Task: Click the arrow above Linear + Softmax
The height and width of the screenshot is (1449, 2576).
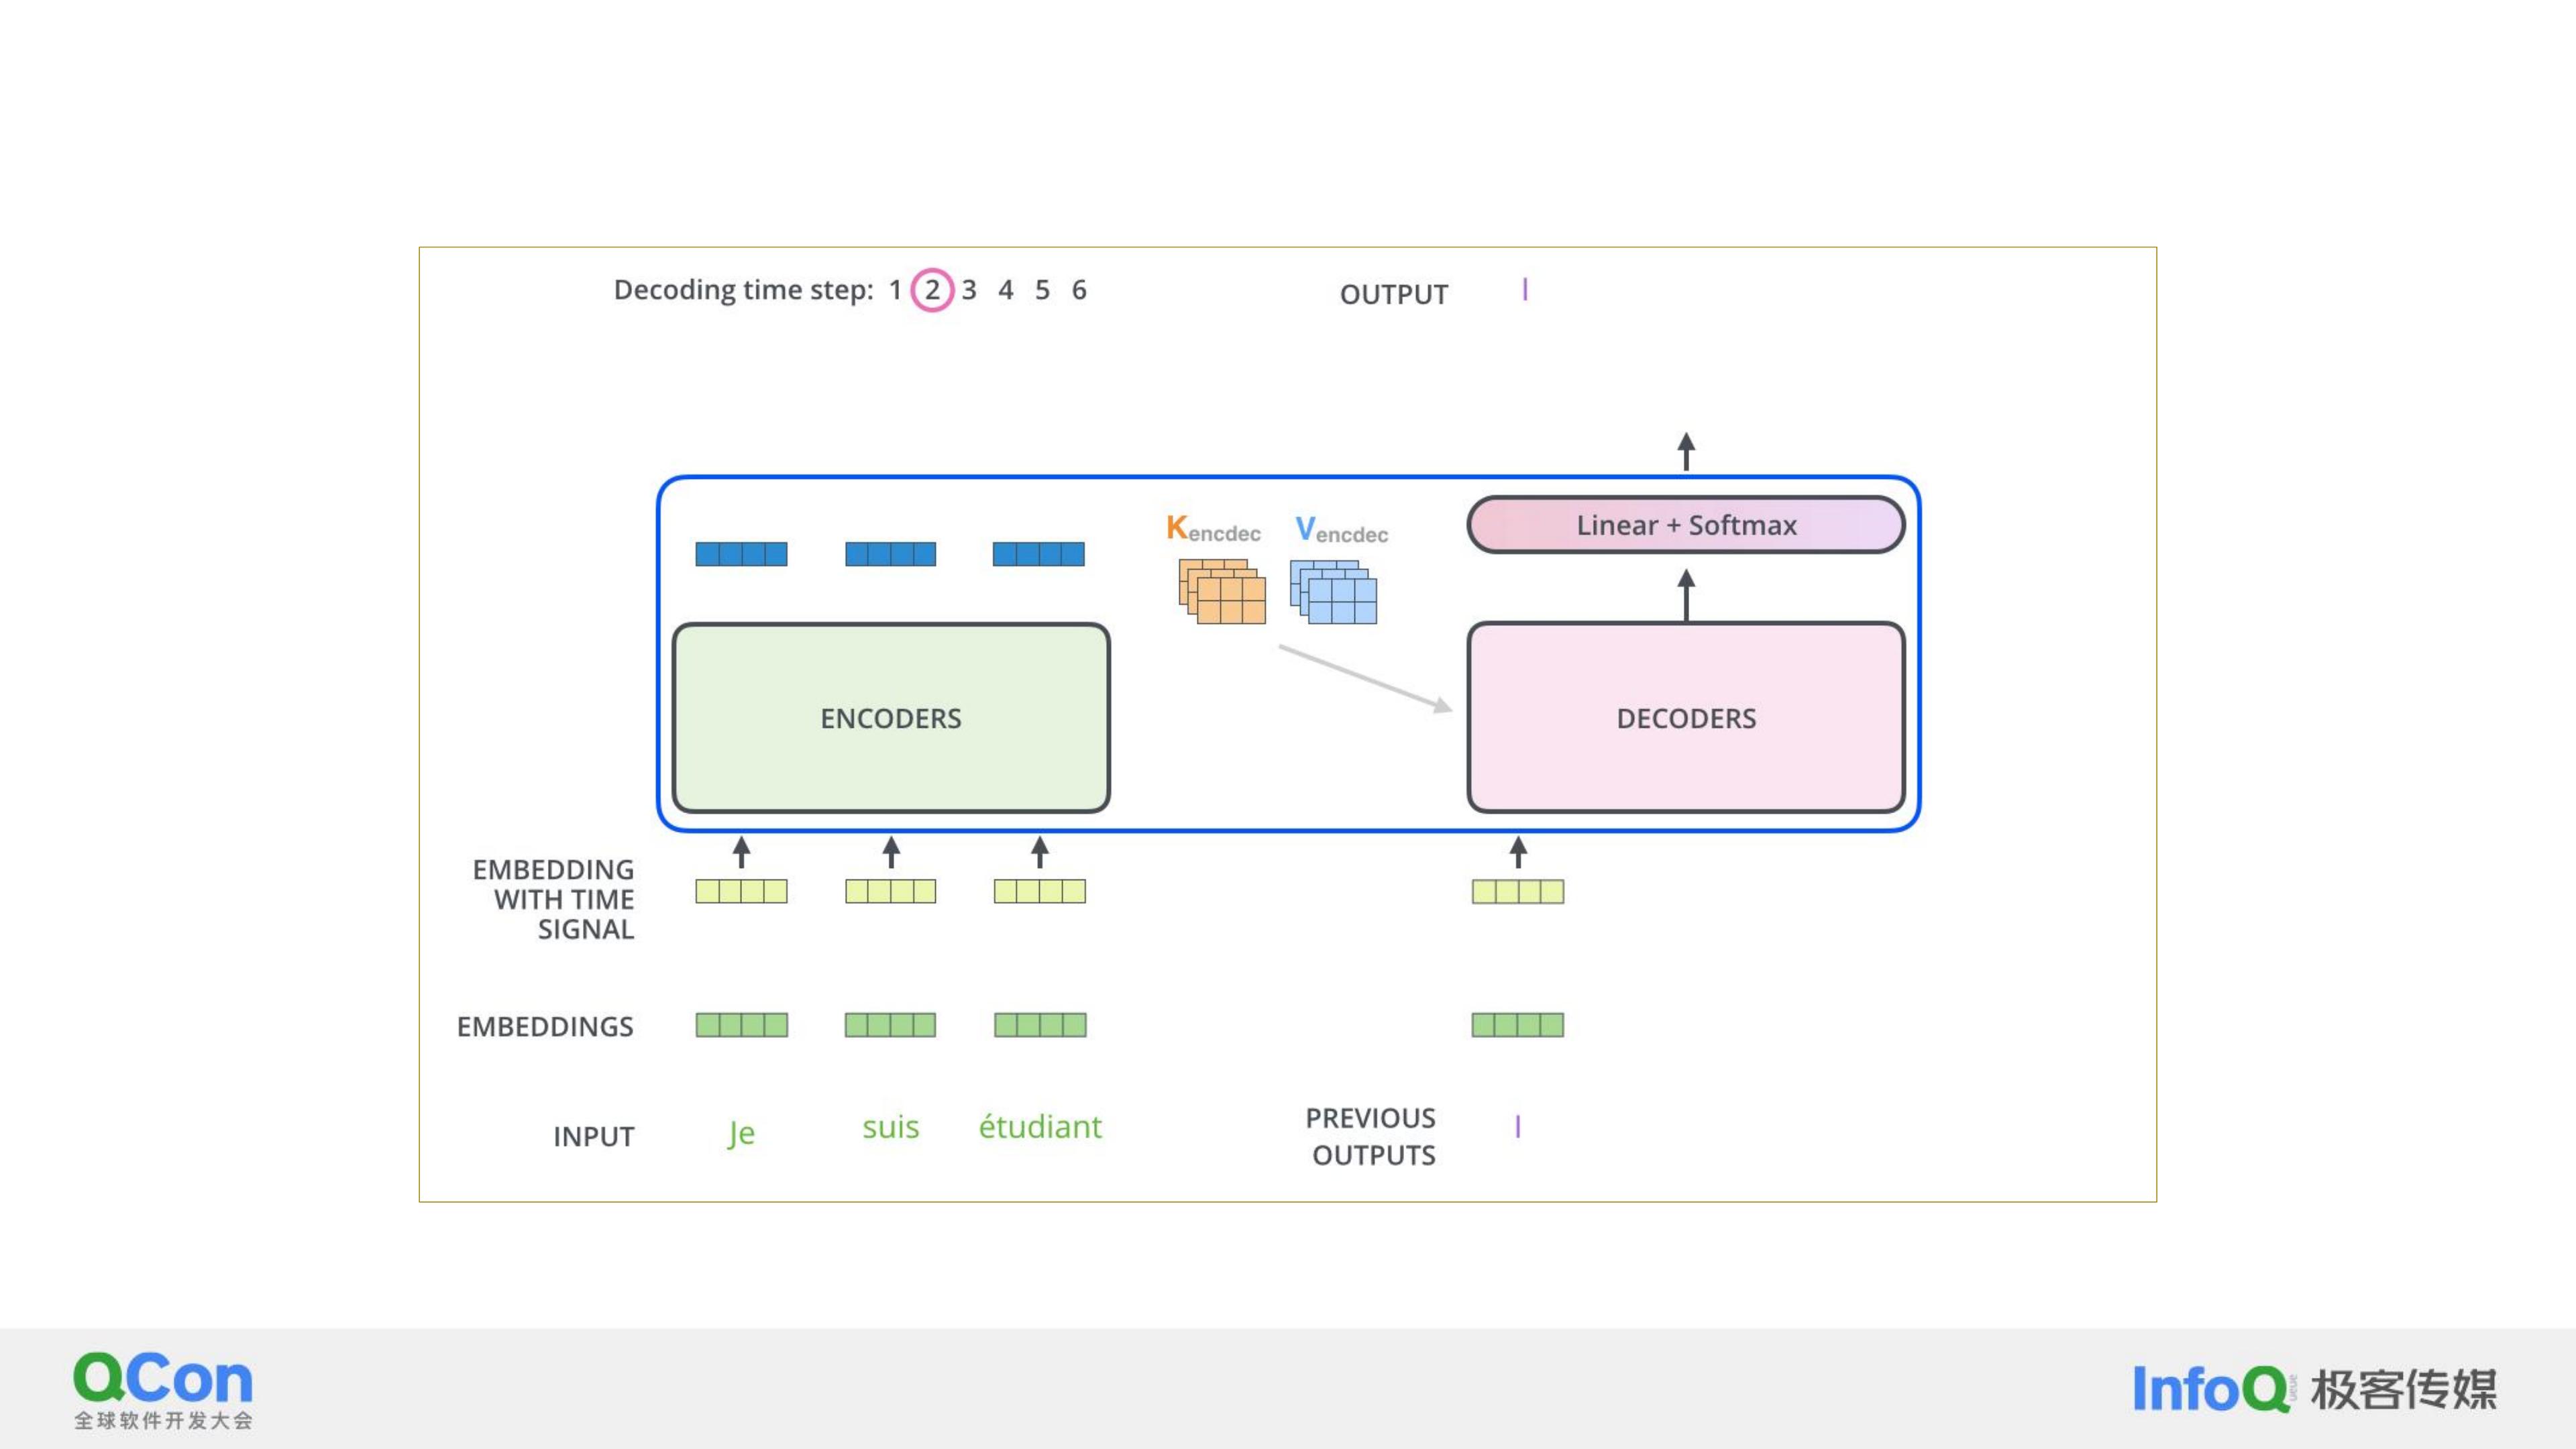Action: click(1686, 451)
